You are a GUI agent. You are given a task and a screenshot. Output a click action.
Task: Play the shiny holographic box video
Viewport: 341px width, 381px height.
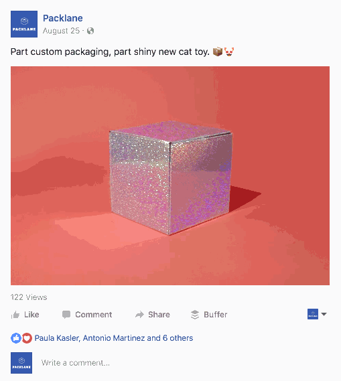170,175
